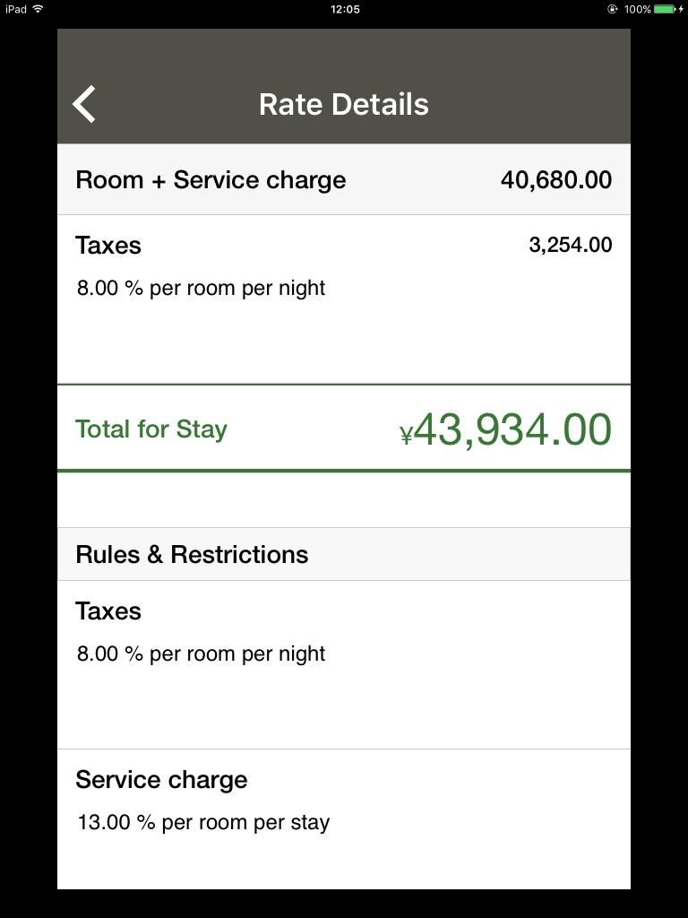Tap the Taxes label in rate summary
The width and height of the screenshot is (688, 918).
108,246
